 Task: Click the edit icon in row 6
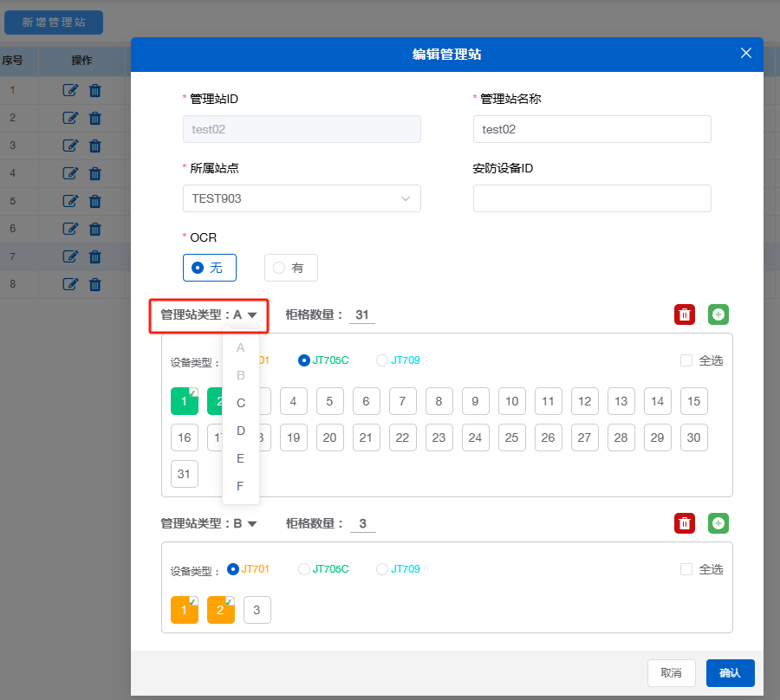point(70,229)
